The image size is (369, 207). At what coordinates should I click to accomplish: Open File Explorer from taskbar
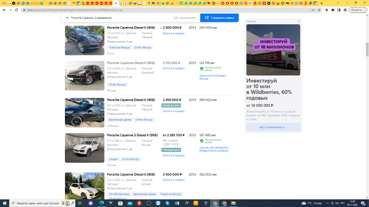click(x=233, y=203)
